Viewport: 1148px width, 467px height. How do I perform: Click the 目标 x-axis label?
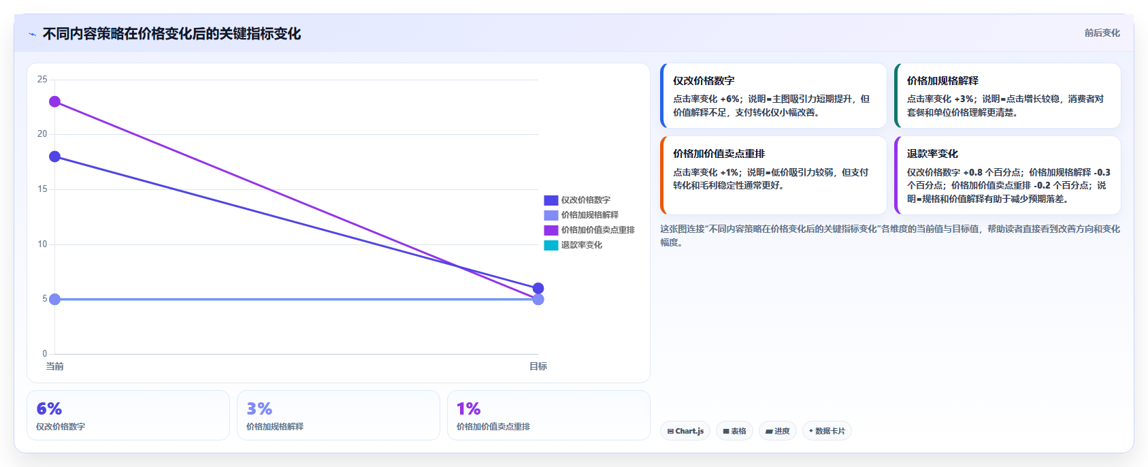pos(538,366)
